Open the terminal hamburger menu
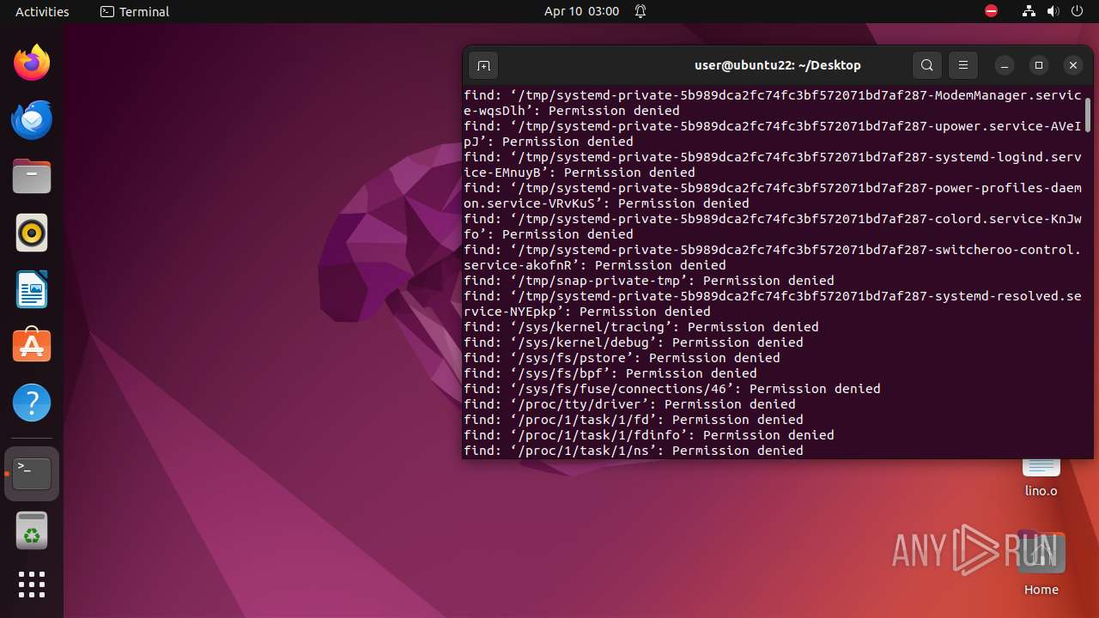Screen dimensions: 1099x618 pos(963,65)
